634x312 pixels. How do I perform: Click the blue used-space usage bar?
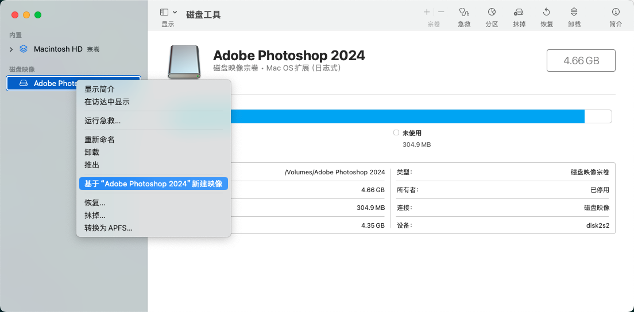click(x=408, y=116)
